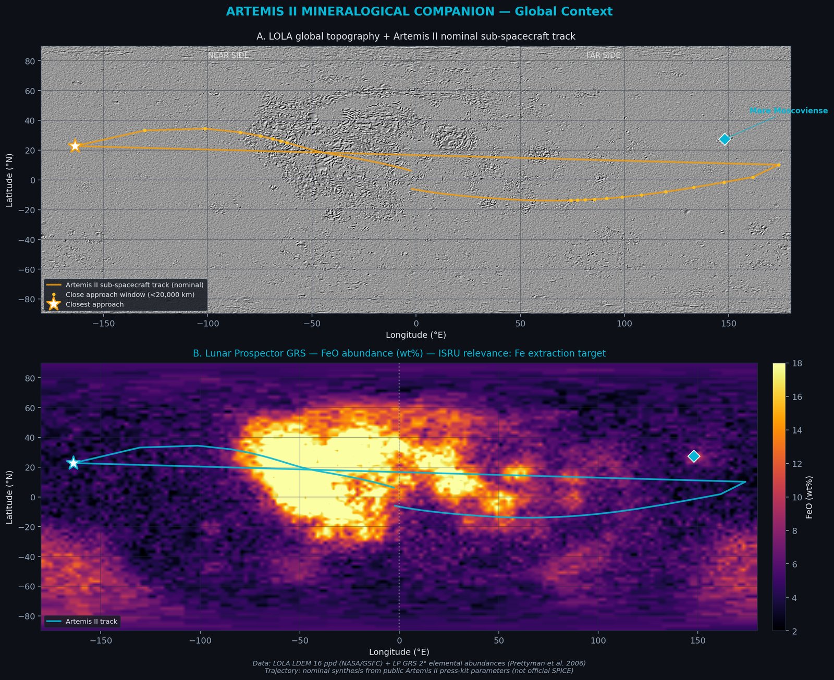This screenshot has width=834, height=680.
Task: Click the 'Latitude (°N)' label beside panel B
Action: coord(9,497)
